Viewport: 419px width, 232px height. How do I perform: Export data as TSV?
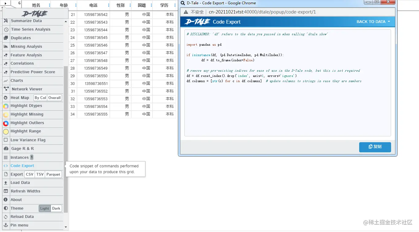pos(40,174)
